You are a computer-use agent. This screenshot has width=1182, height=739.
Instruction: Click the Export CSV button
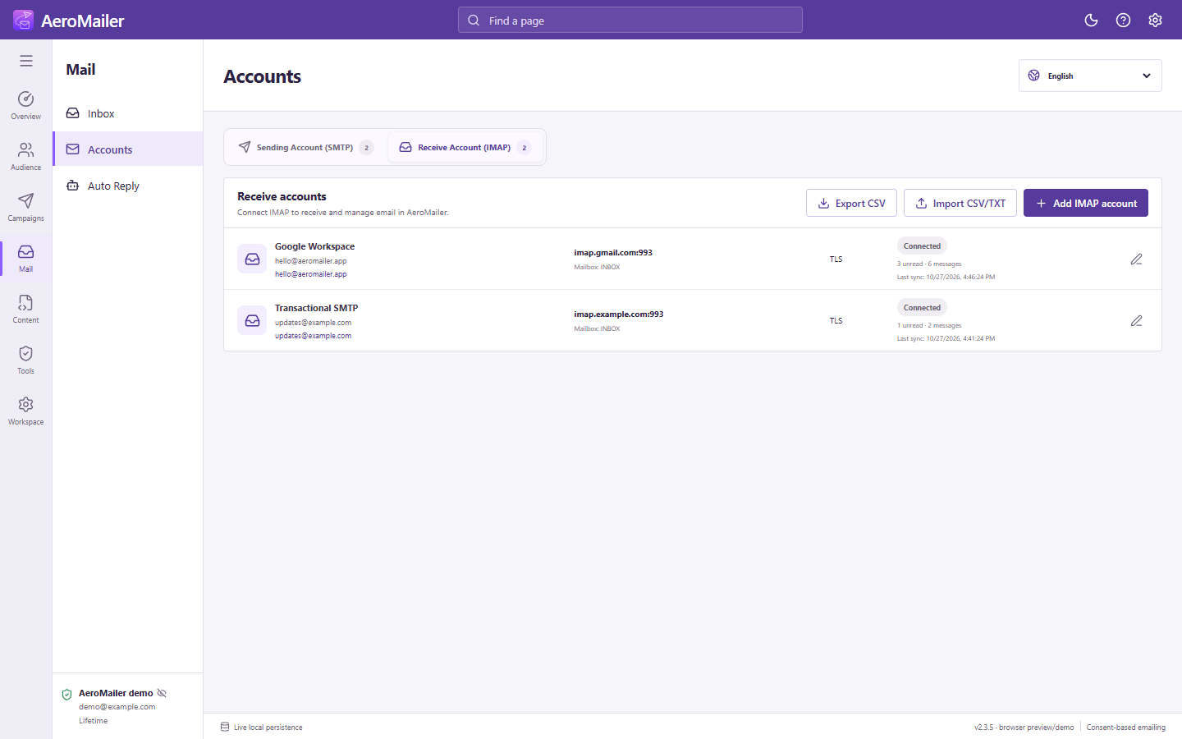coord(851,203)
